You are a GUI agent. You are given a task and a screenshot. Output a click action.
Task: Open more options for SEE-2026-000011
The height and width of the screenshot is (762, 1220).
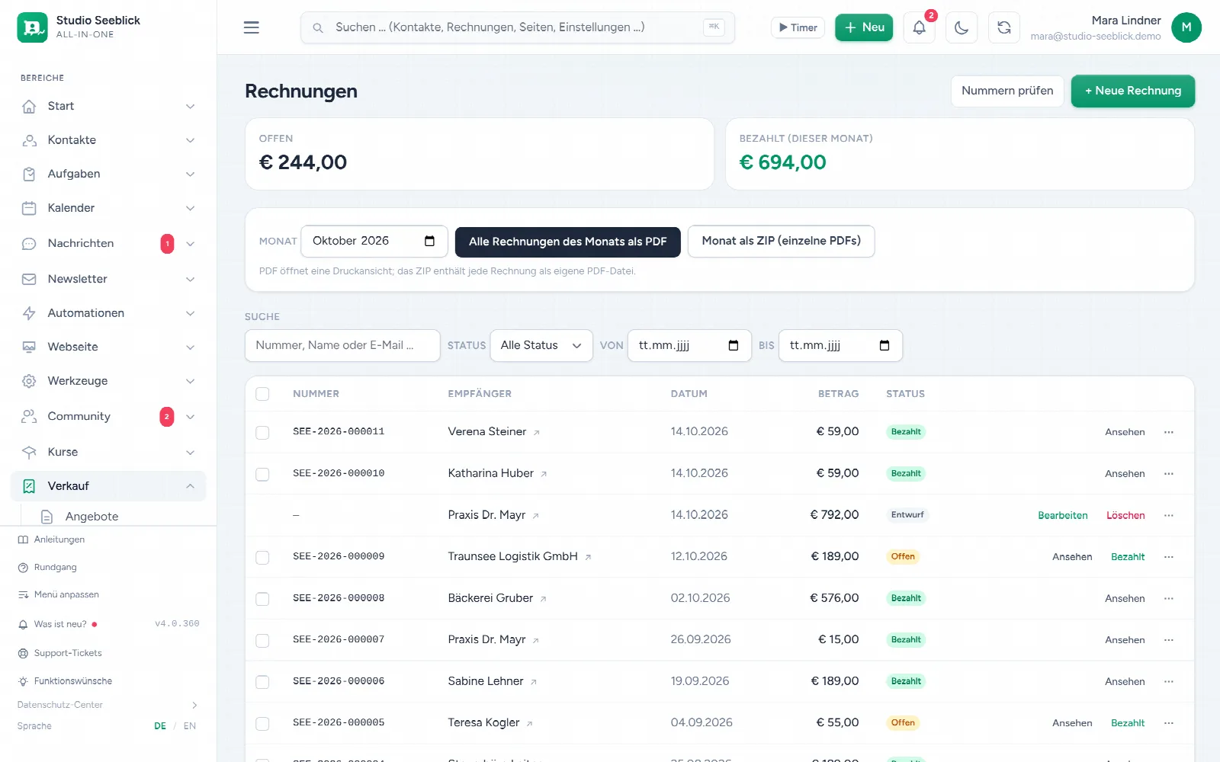(1168, 432)
